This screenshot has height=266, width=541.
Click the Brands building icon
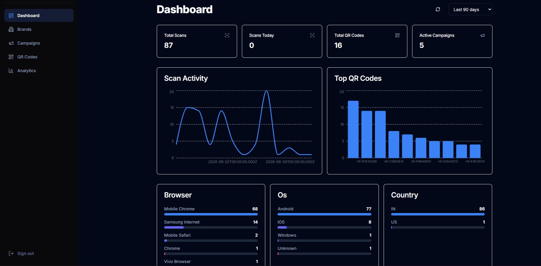point(11,29)
